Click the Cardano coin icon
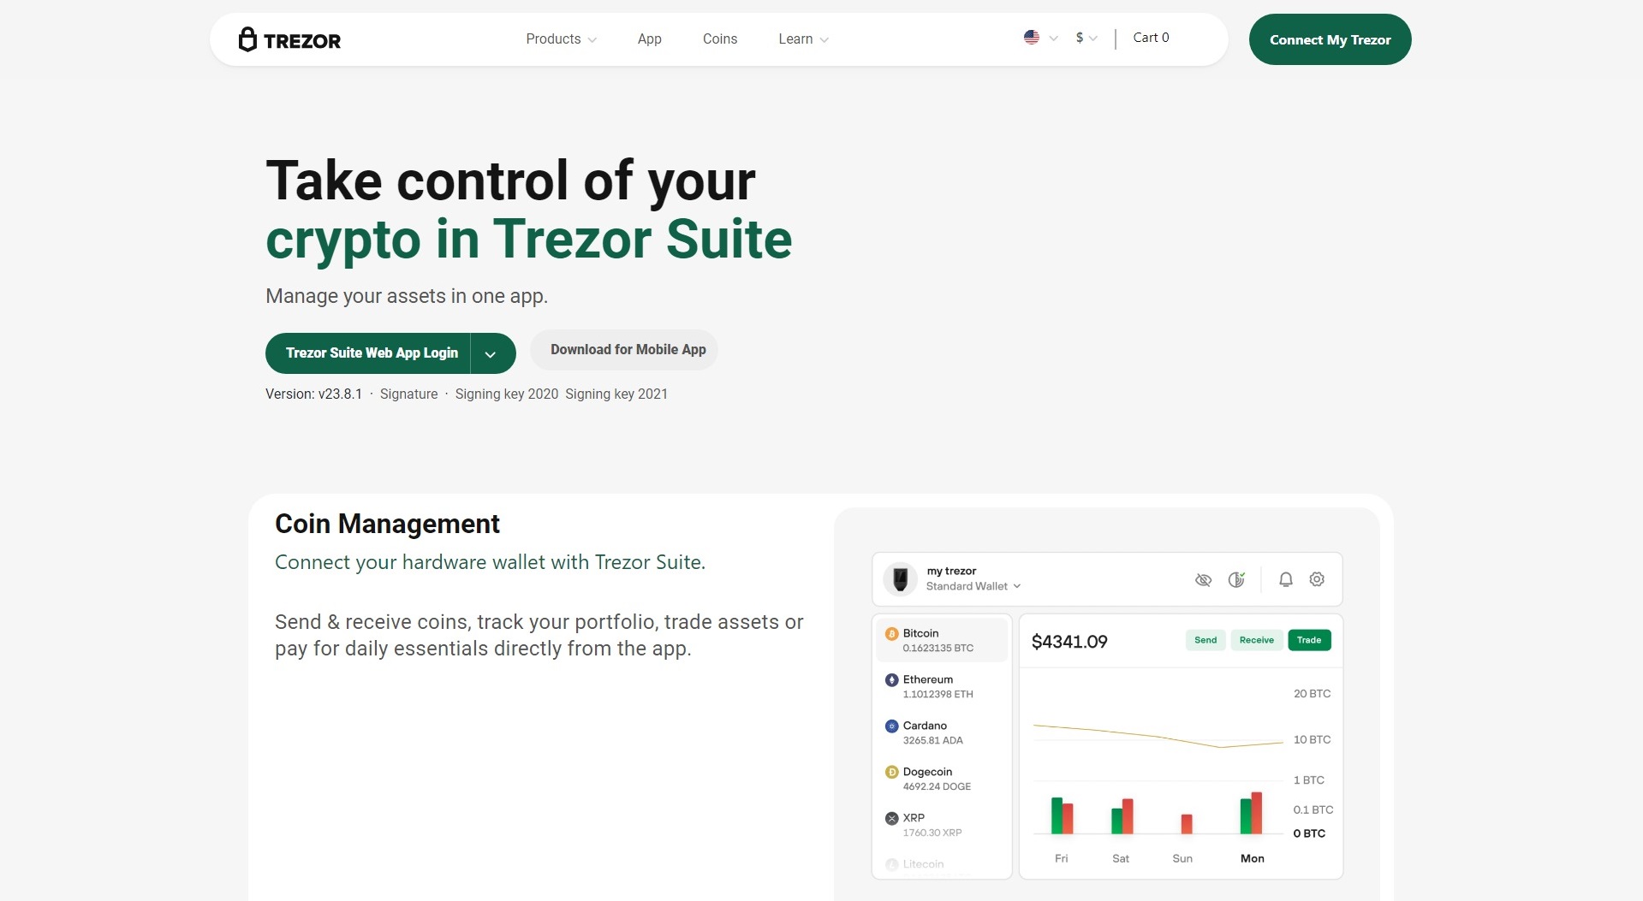 click(x=891, y=726)
